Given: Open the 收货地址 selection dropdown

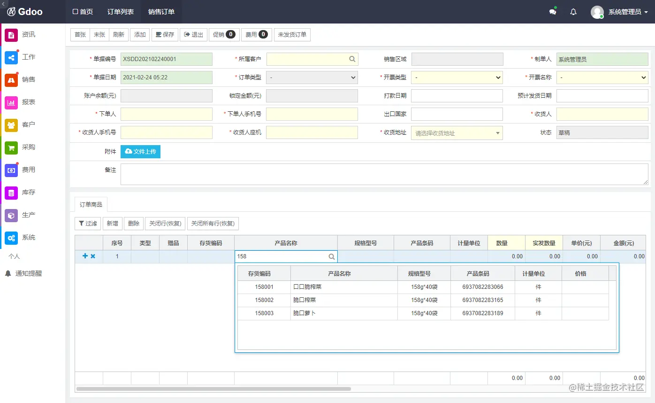Looking at the screenshot, I should point(457,133).
